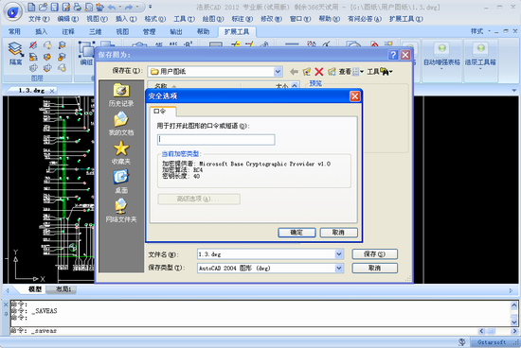Click command window scrollbar down arrow
This screenshot has width=521, height=348.
513,322
